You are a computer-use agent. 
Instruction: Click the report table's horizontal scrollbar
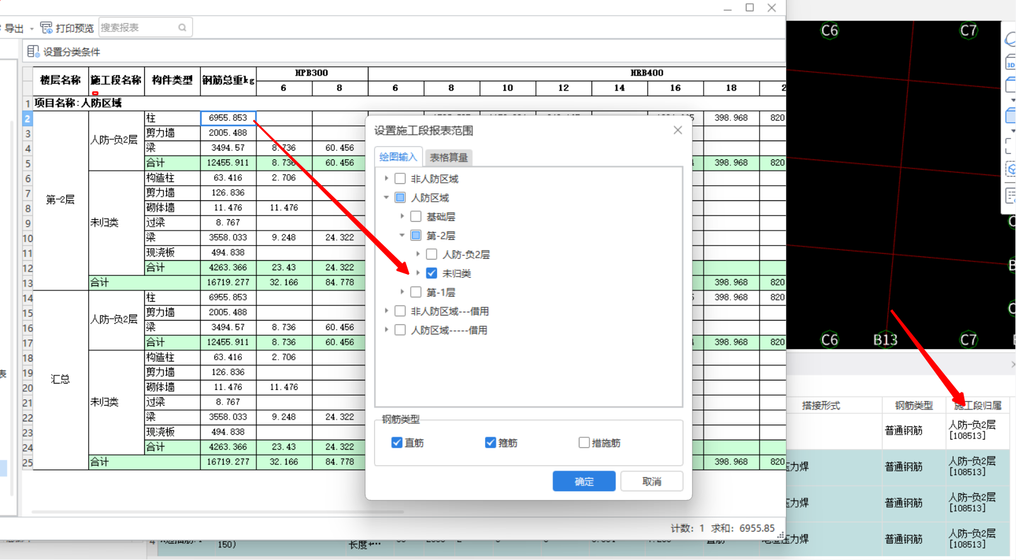point(217,512)
